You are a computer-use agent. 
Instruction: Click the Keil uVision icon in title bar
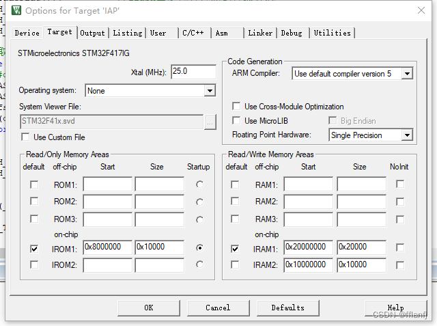[x=16, y=11]
